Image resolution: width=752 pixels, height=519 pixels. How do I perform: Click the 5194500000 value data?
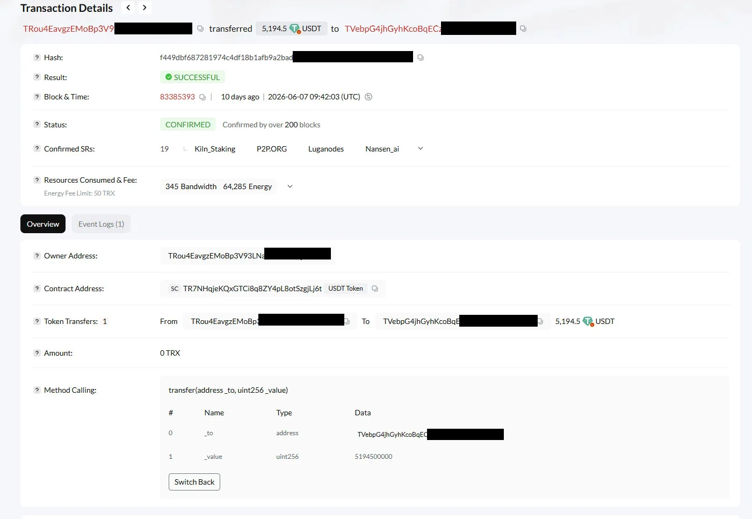(x=373, y=457)
